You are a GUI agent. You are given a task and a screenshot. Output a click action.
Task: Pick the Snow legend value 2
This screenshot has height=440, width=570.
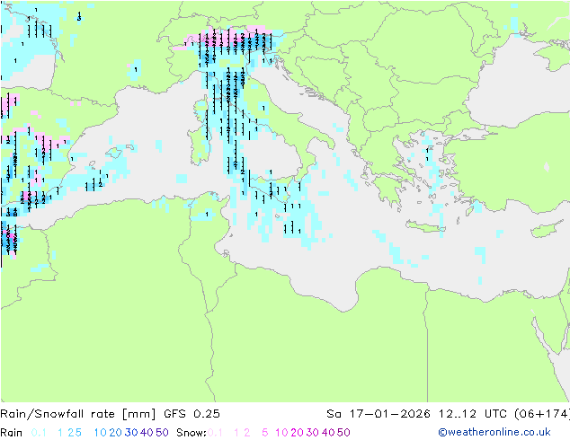coord(247,433)
